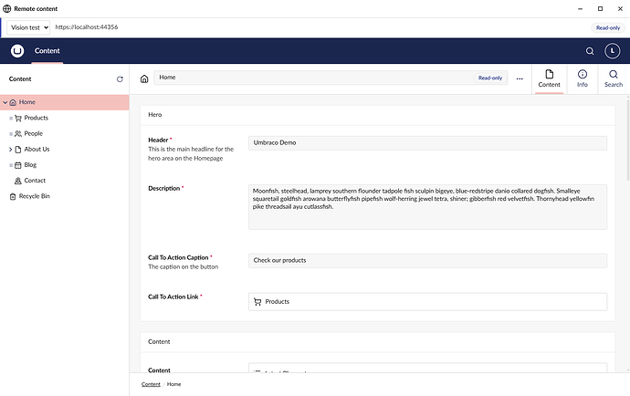Click the Read-only tag in name field
630x396 pixels.
point(490,78)
